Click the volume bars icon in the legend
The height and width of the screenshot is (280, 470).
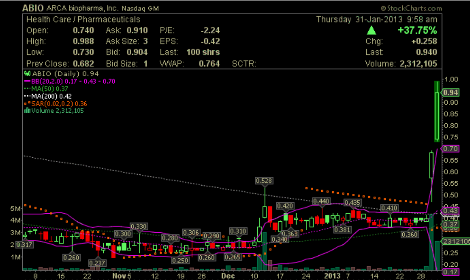[x=27, y=110]
